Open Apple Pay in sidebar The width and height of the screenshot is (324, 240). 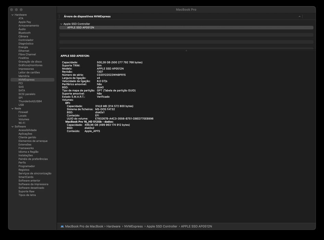click(x=25, y=22)
